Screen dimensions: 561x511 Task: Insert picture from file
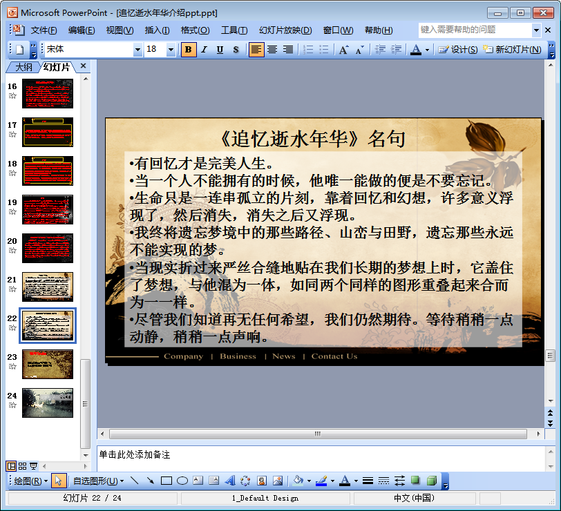tap(278, 481)
